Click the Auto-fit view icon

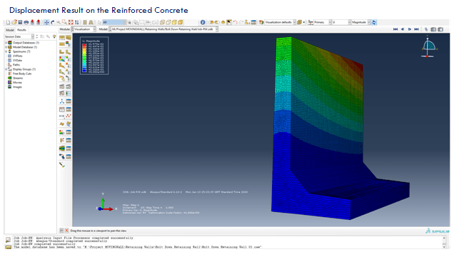pos(71,22)
